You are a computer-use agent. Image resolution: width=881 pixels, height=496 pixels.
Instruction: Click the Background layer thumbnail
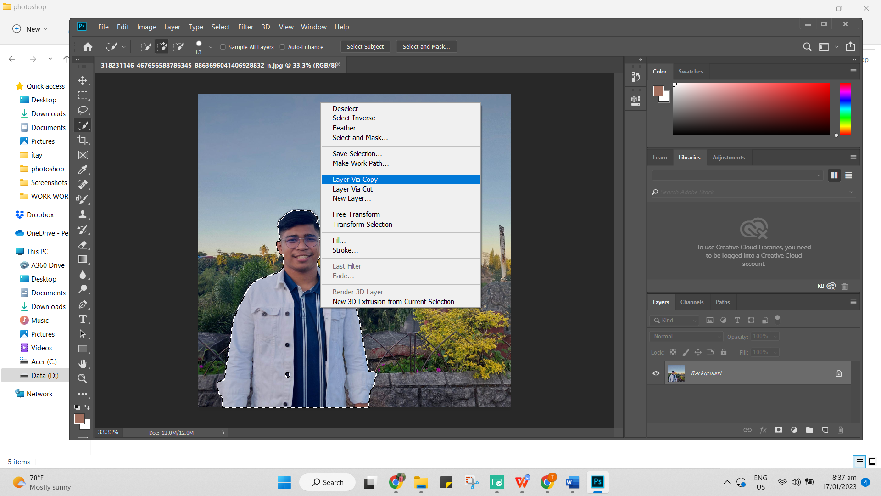point(676,373)
